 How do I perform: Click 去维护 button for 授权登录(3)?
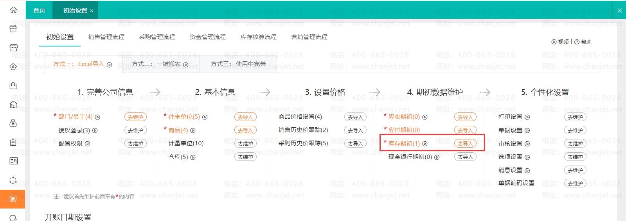click(135, 130)
